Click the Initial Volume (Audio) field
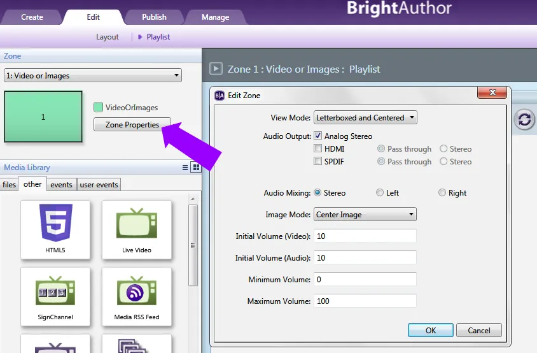Viewport: 537px width, 353px height. point(365,257)
